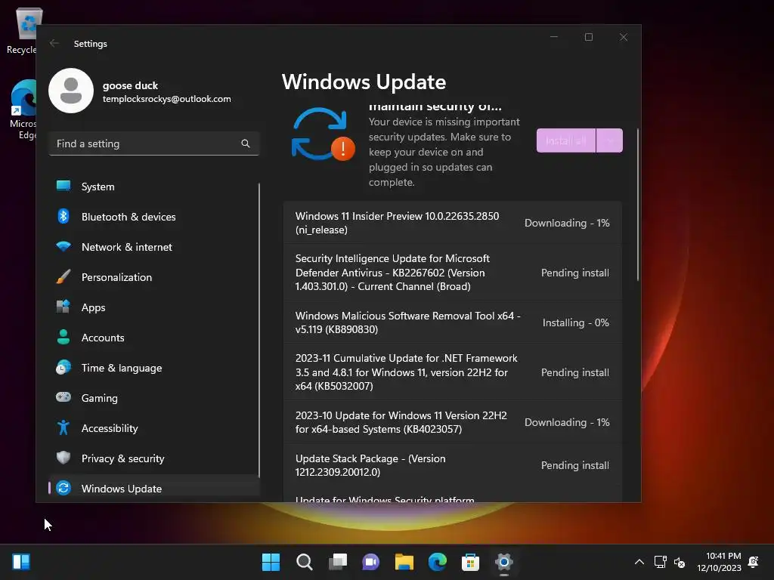Select Security Intelligence Update KB2267602 row

click(452, 272)
